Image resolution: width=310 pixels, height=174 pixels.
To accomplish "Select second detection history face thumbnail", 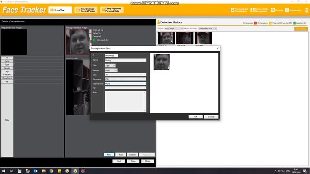I will pos(185,39).
